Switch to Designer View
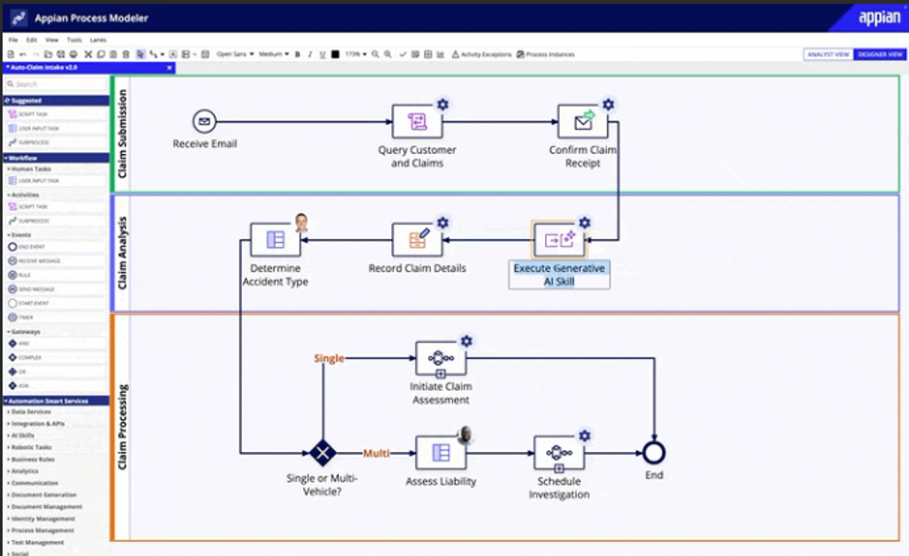909x556 pixels. click(880, 54)
